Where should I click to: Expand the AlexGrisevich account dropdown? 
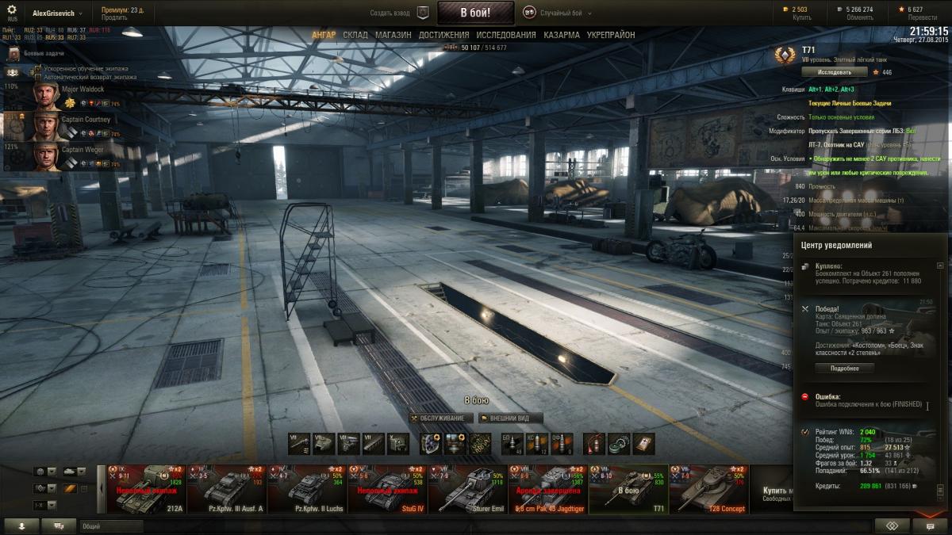[x=56, y=13]
